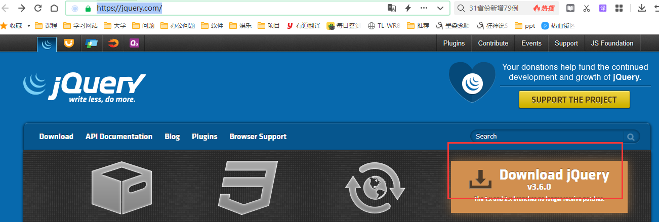The width and height of the screenshot is (659, 222).
Task: Open the 项目 bookmark folder
Action: point(269,25)
